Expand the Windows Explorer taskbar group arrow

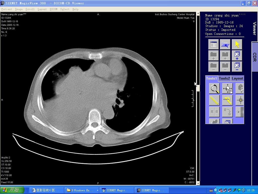[x=98, y=190]
